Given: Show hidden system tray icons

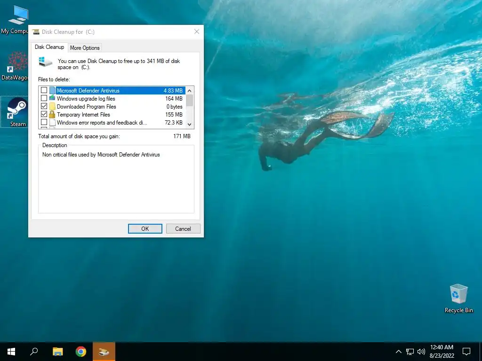Looking at the screenshot, I should click(398, 352).
